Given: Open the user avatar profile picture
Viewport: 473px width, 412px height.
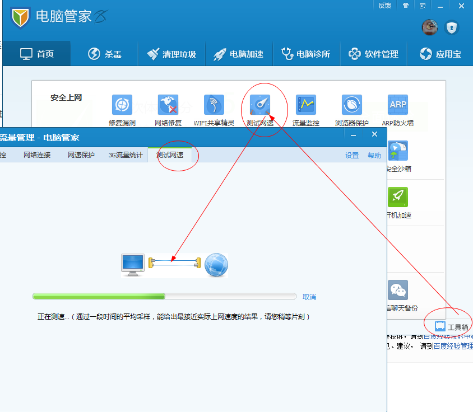Looking at the screenshot, I should tap(430, 27).
